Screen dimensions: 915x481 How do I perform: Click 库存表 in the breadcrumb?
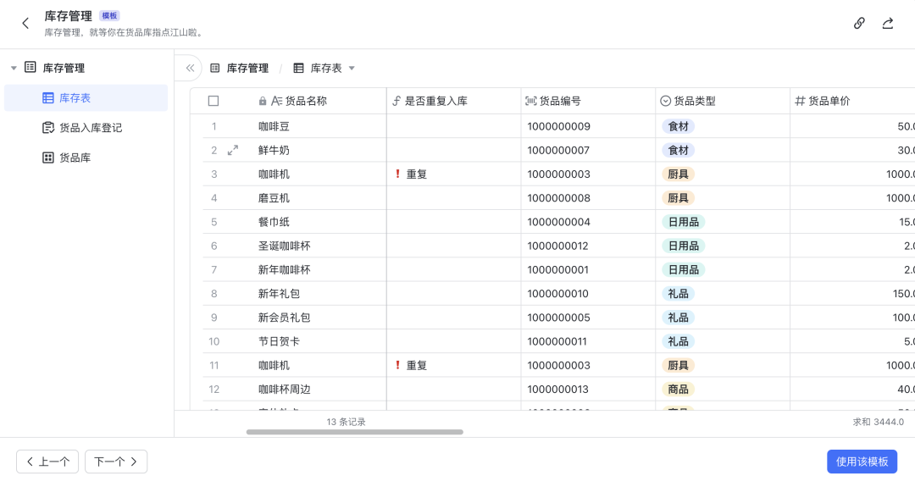tap(326, 69)
